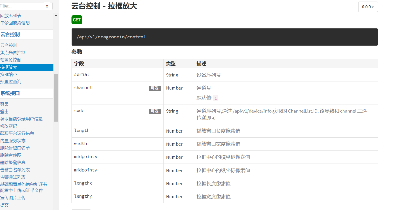Open the 云台控制 link under the header

(x=9, y=46)
